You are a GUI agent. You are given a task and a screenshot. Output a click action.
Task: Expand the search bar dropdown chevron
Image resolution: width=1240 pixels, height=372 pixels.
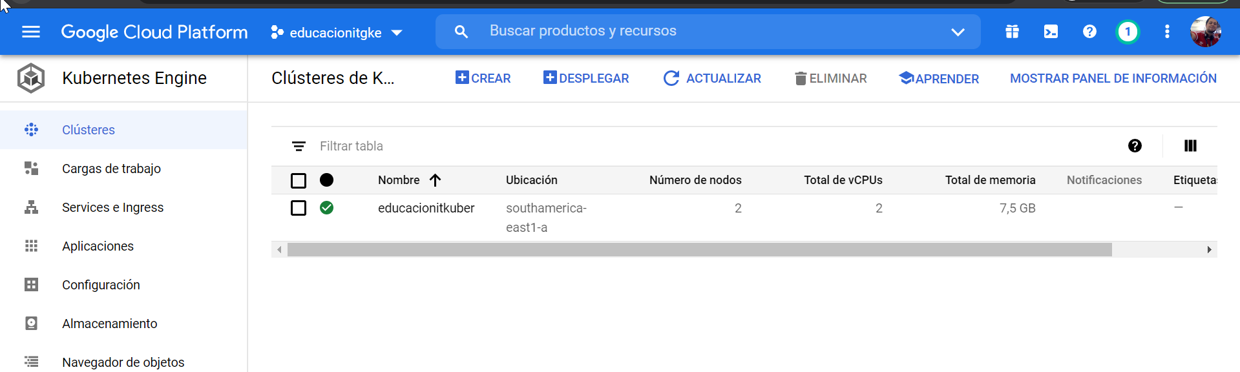(x=958, y=32)
